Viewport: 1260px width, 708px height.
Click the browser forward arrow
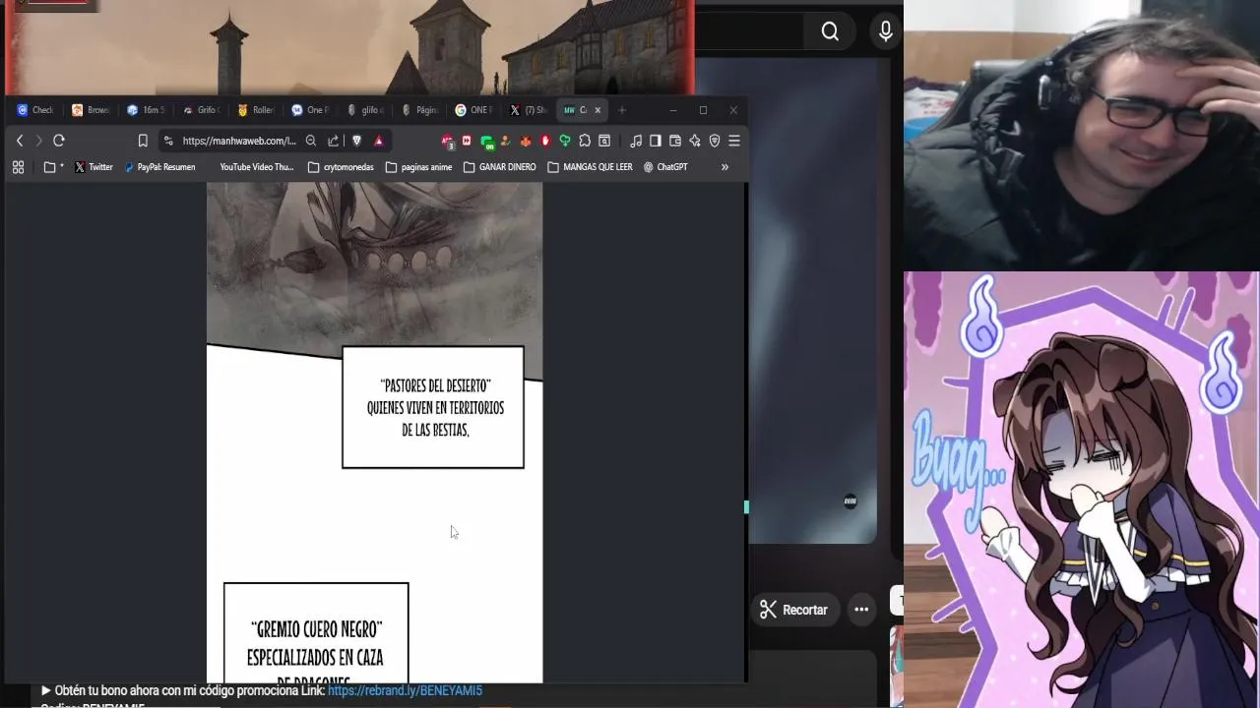38,141
